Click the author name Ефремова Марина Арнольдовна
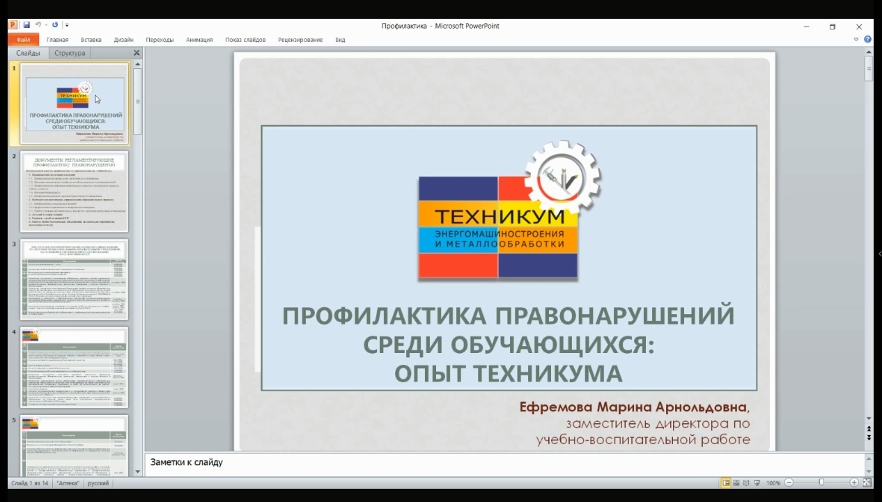Viewport: 882px width, 502px height. coord(633,407)
